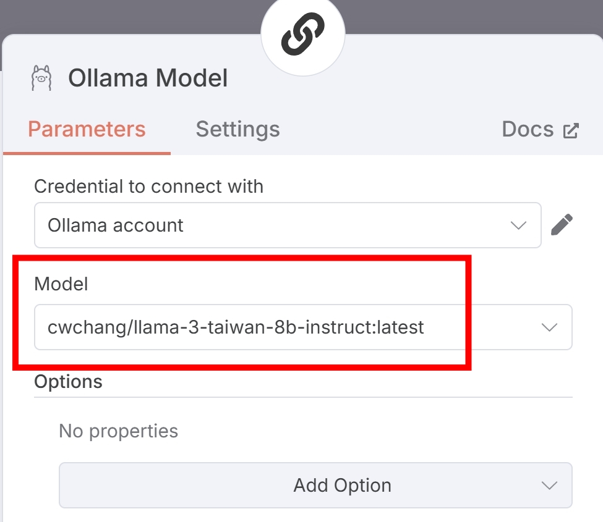This screenshot has width=603, height=522.
Task: Click the Ollama Model node title
Action: 148,78
